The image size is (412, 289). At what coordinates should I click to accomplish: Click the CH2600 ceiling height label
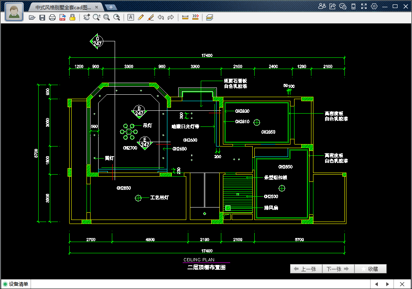190,140
